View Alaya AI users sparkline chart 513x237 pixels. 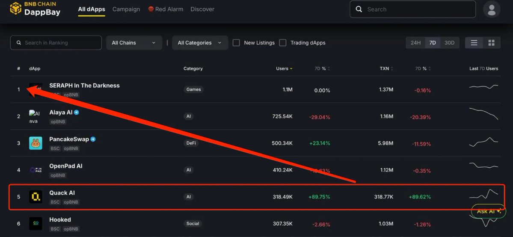[x=483, y=114]
